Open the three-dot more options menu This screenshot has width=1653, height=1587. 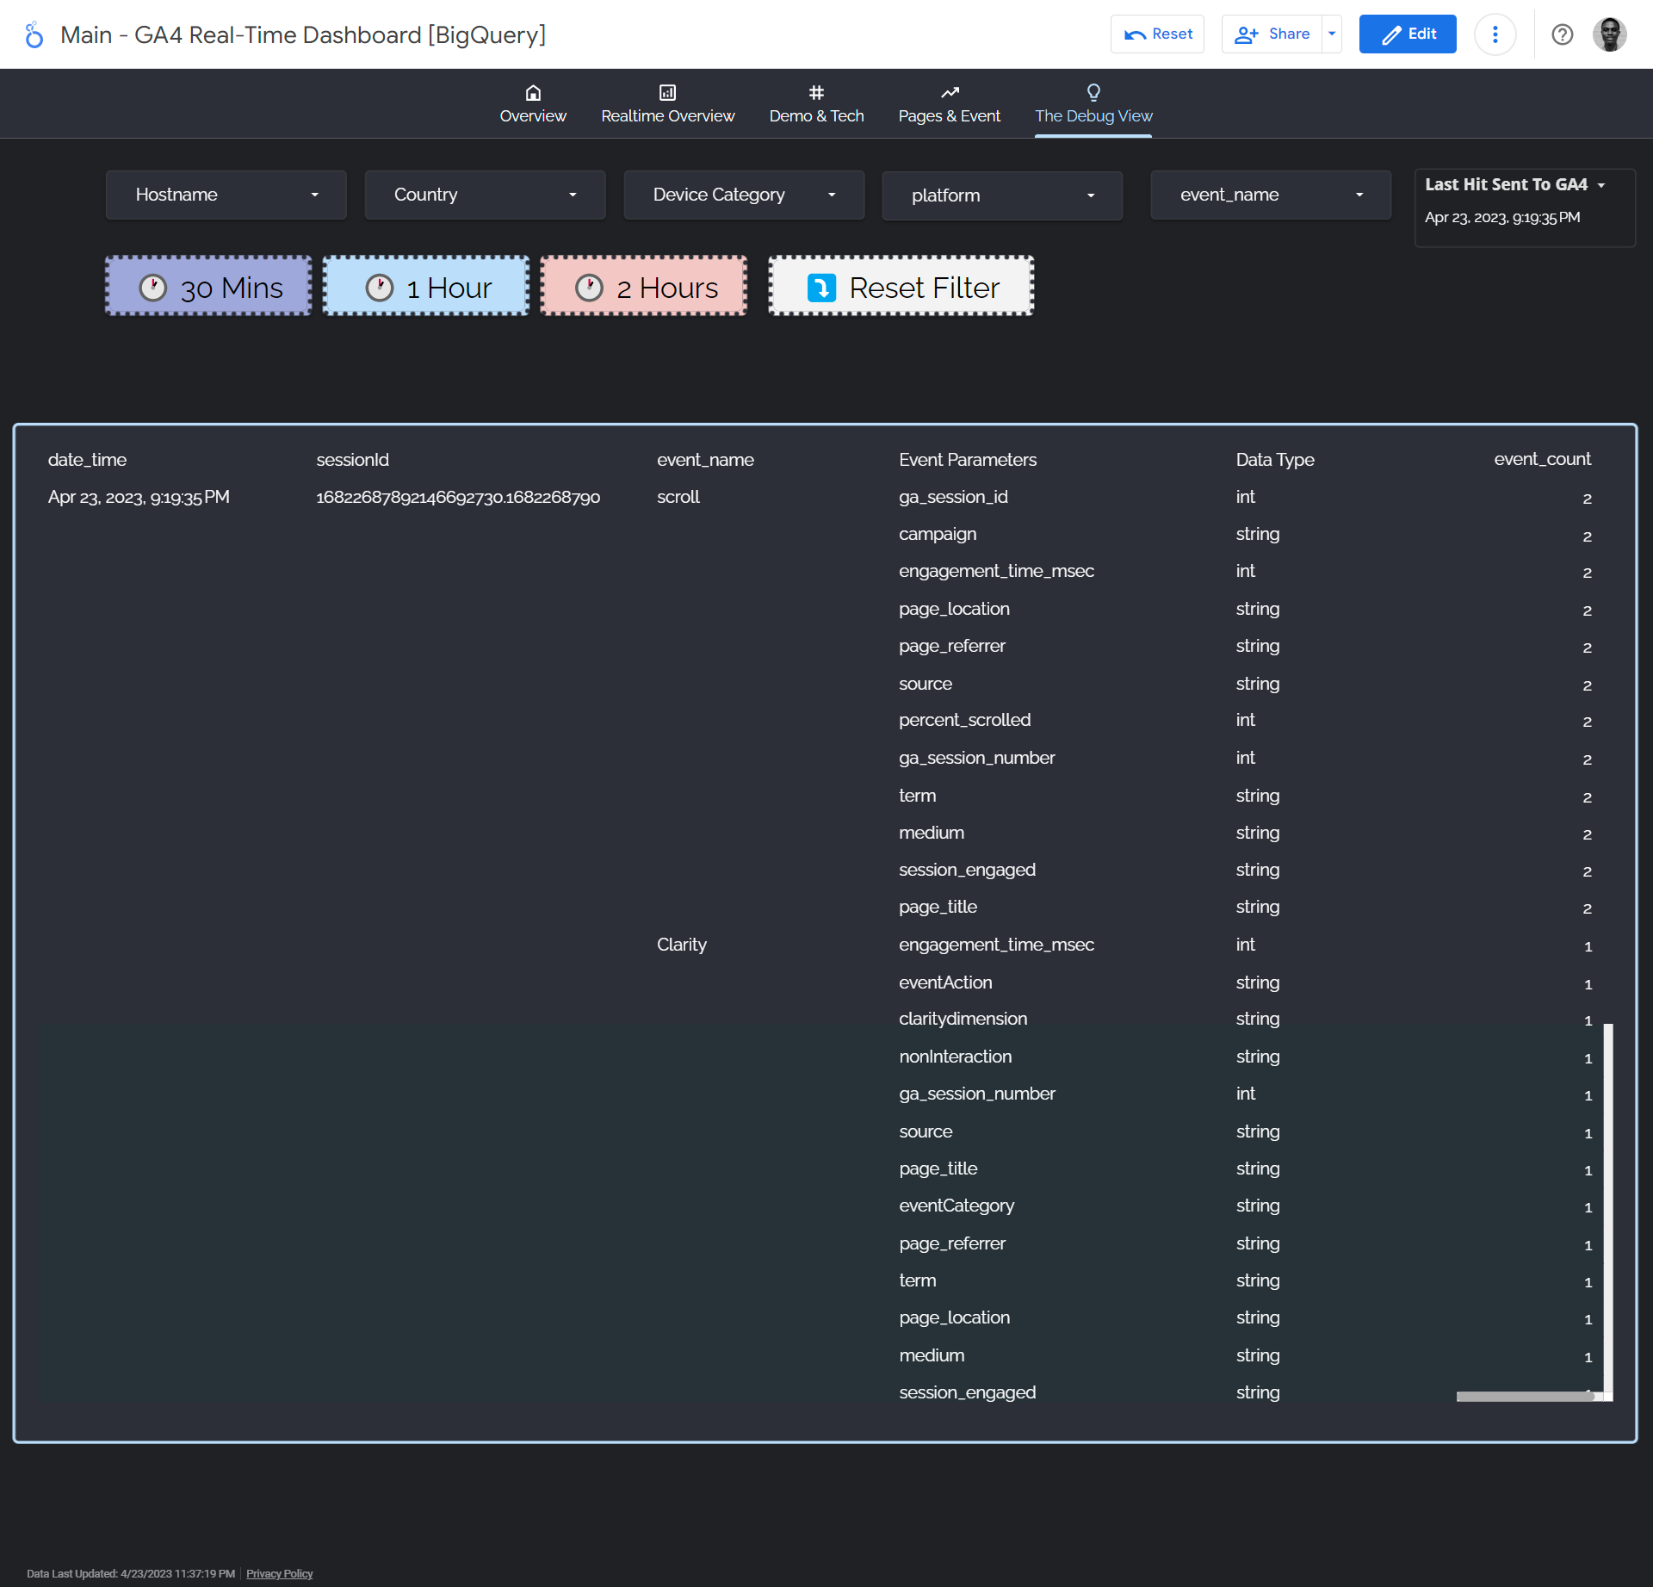pyautogui.click(x=1495, y=34)
